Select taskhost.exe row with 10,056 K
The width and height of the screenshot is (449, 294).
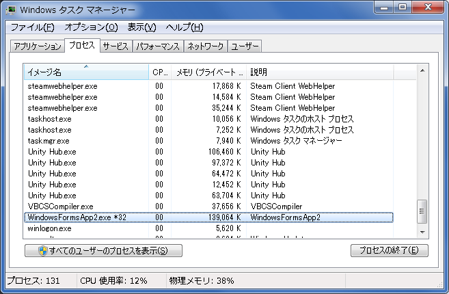[x=208, y=119]
